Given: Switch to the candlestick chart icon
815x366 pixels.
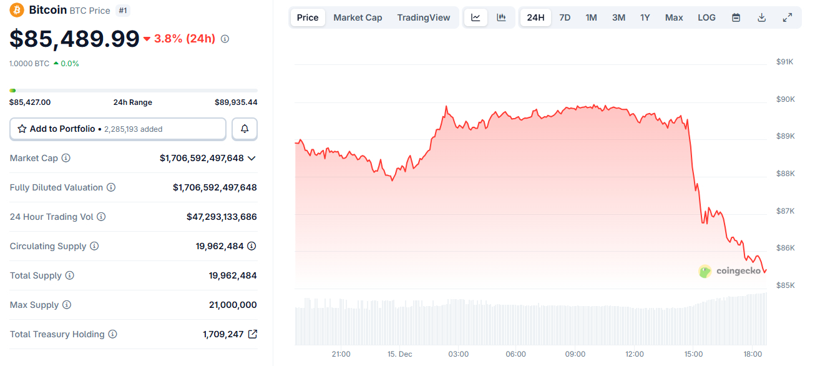Looking at the screenshot, I should [x=501, y=17].
